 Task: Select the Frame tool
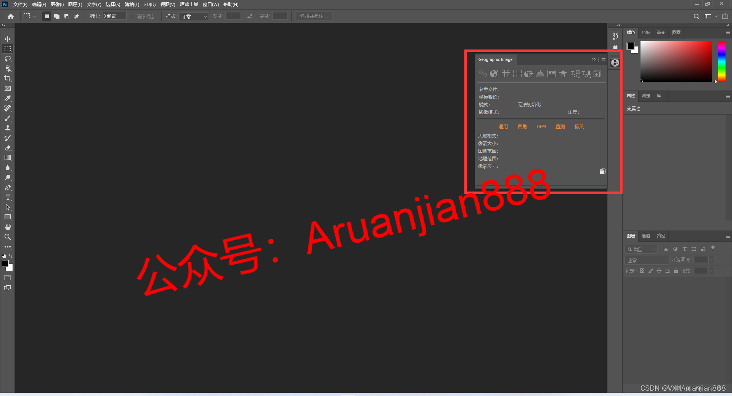[8, 88]
